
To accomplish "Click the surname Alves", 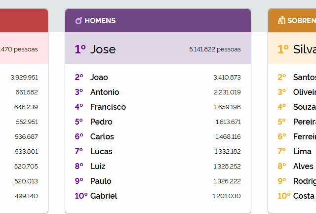I will pos(303,166).
